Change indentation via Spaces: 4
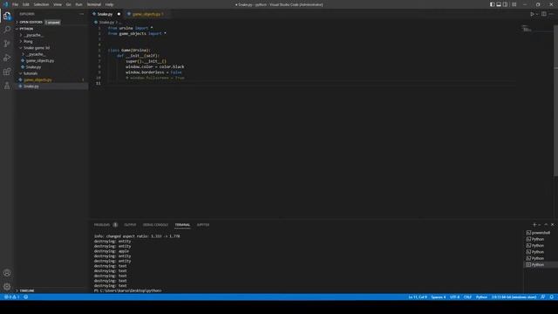This screenshot has width=558, height=314. (x=438, y=297)
